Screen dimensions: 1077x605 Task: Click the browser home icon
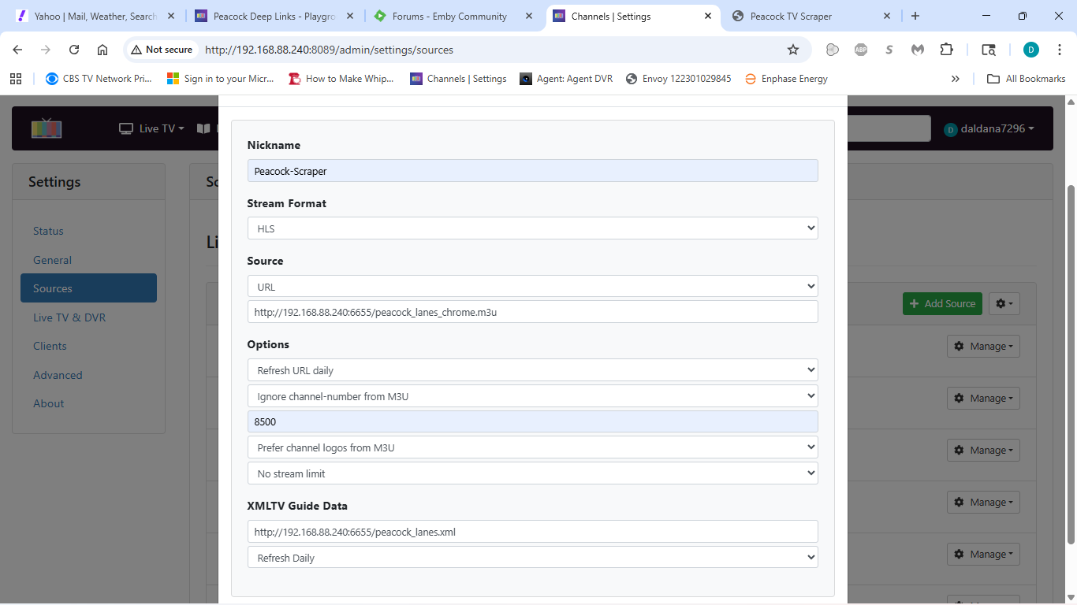102,50
